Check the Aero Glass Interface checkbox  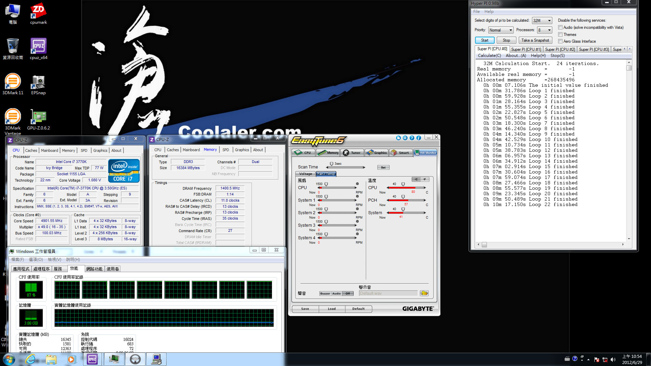click(560, 41)
